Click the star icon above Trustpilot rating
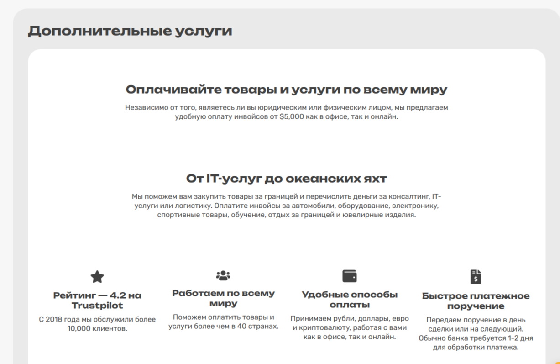 [x=97, y=277]
